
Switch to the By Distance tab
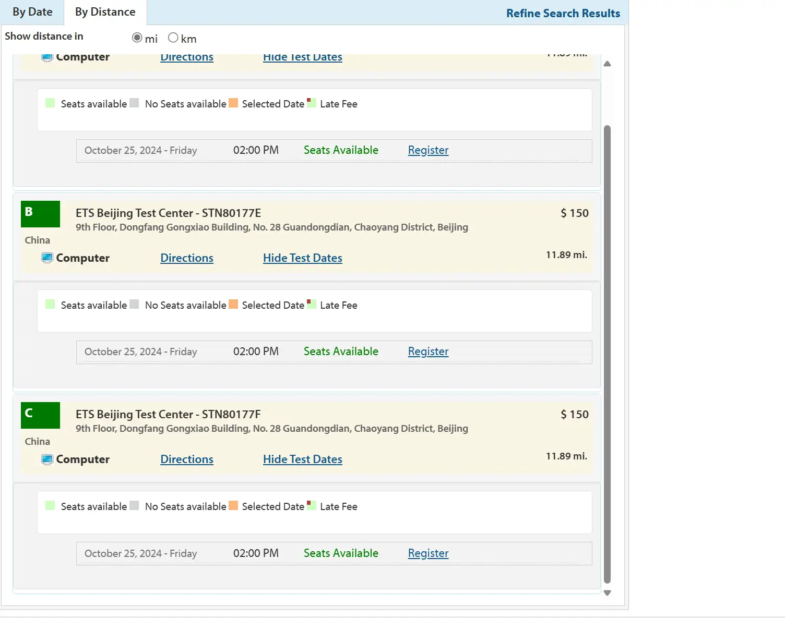click(x=105, y=12)
